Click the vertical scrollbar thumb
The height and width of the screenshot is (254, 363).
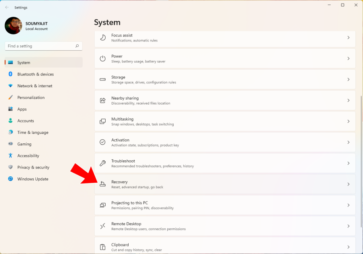tap(361, 161)
